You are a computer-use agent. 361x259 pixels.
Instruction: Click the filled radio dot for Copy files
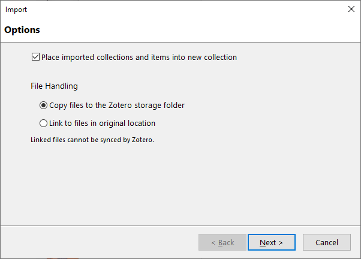click(x=43, y=106)
